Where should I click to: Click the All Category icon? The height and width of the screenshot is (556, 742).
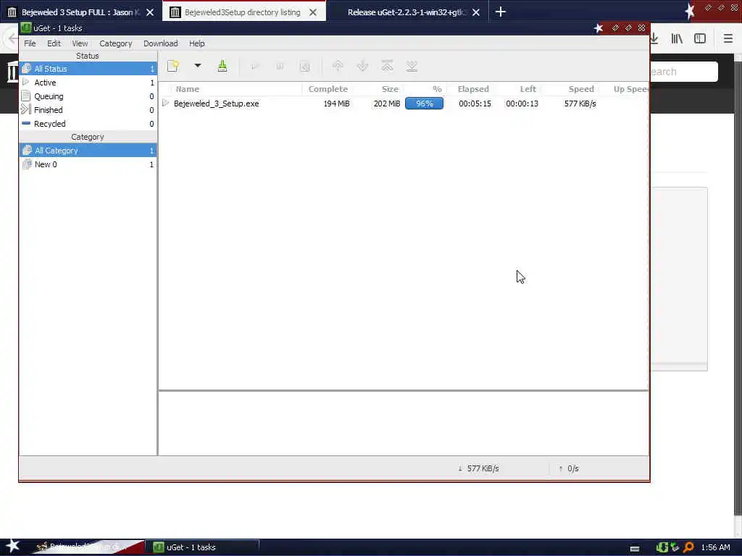pyautogui.click(x=27, y=151)
